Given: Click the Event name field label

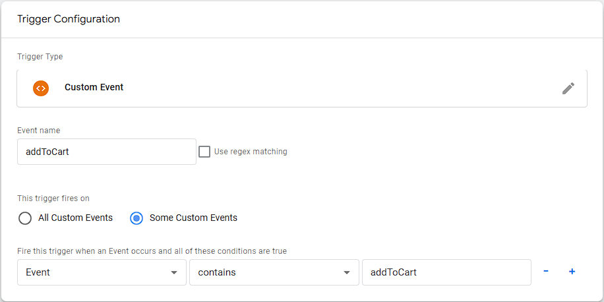Looking at the screenshot, I should [x=38, y=131].
